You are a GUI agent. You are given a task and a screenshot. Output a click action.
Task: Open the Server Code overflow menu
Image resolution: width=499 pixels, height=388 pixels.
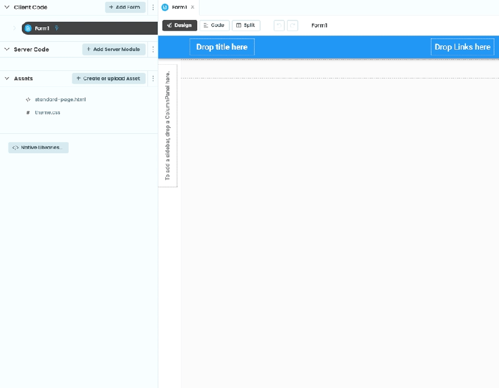point(153,49)
